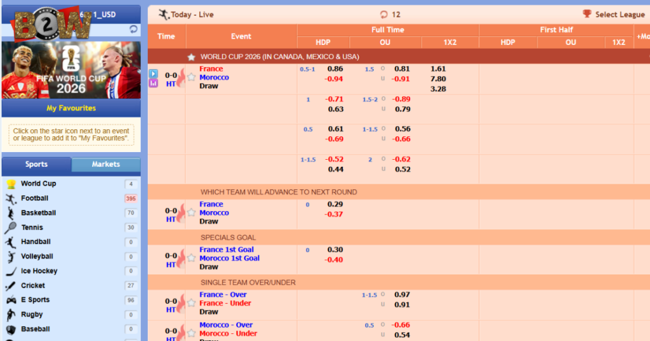Open the FIFA World Cup 2026 banner
Viewport: 650px width, 341px height.
coord(71,70)
